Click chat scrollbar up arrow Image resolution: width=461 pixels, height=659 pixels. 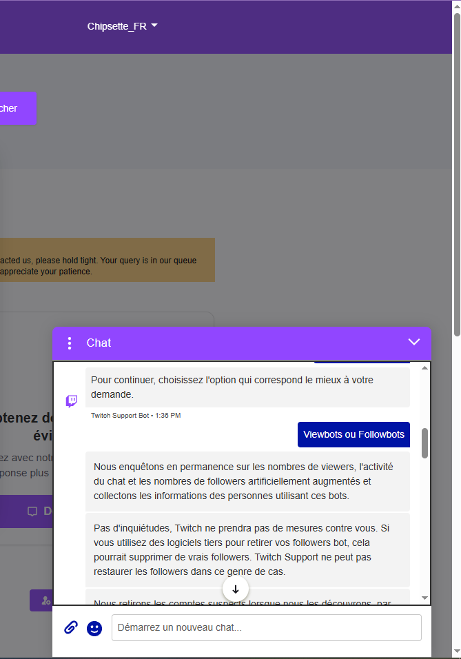425,367
